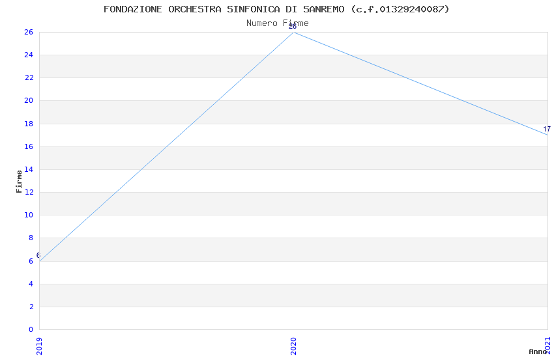Click the y-axis tick label 2

click(x=31, y=307)
